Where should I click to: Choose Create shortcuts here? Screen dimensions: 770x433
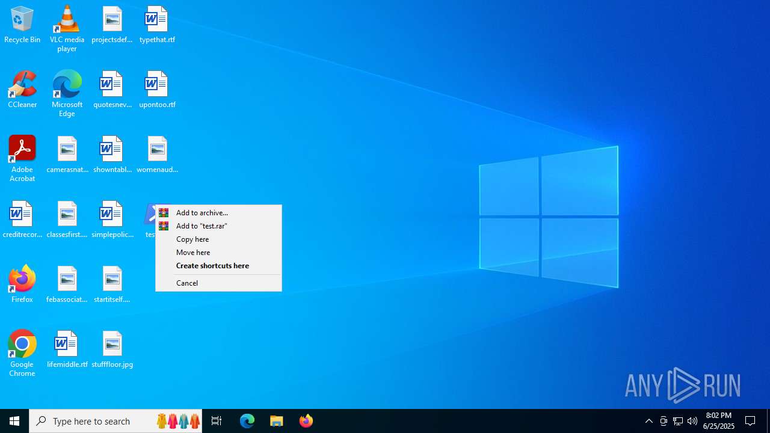[x=218, y=266]
